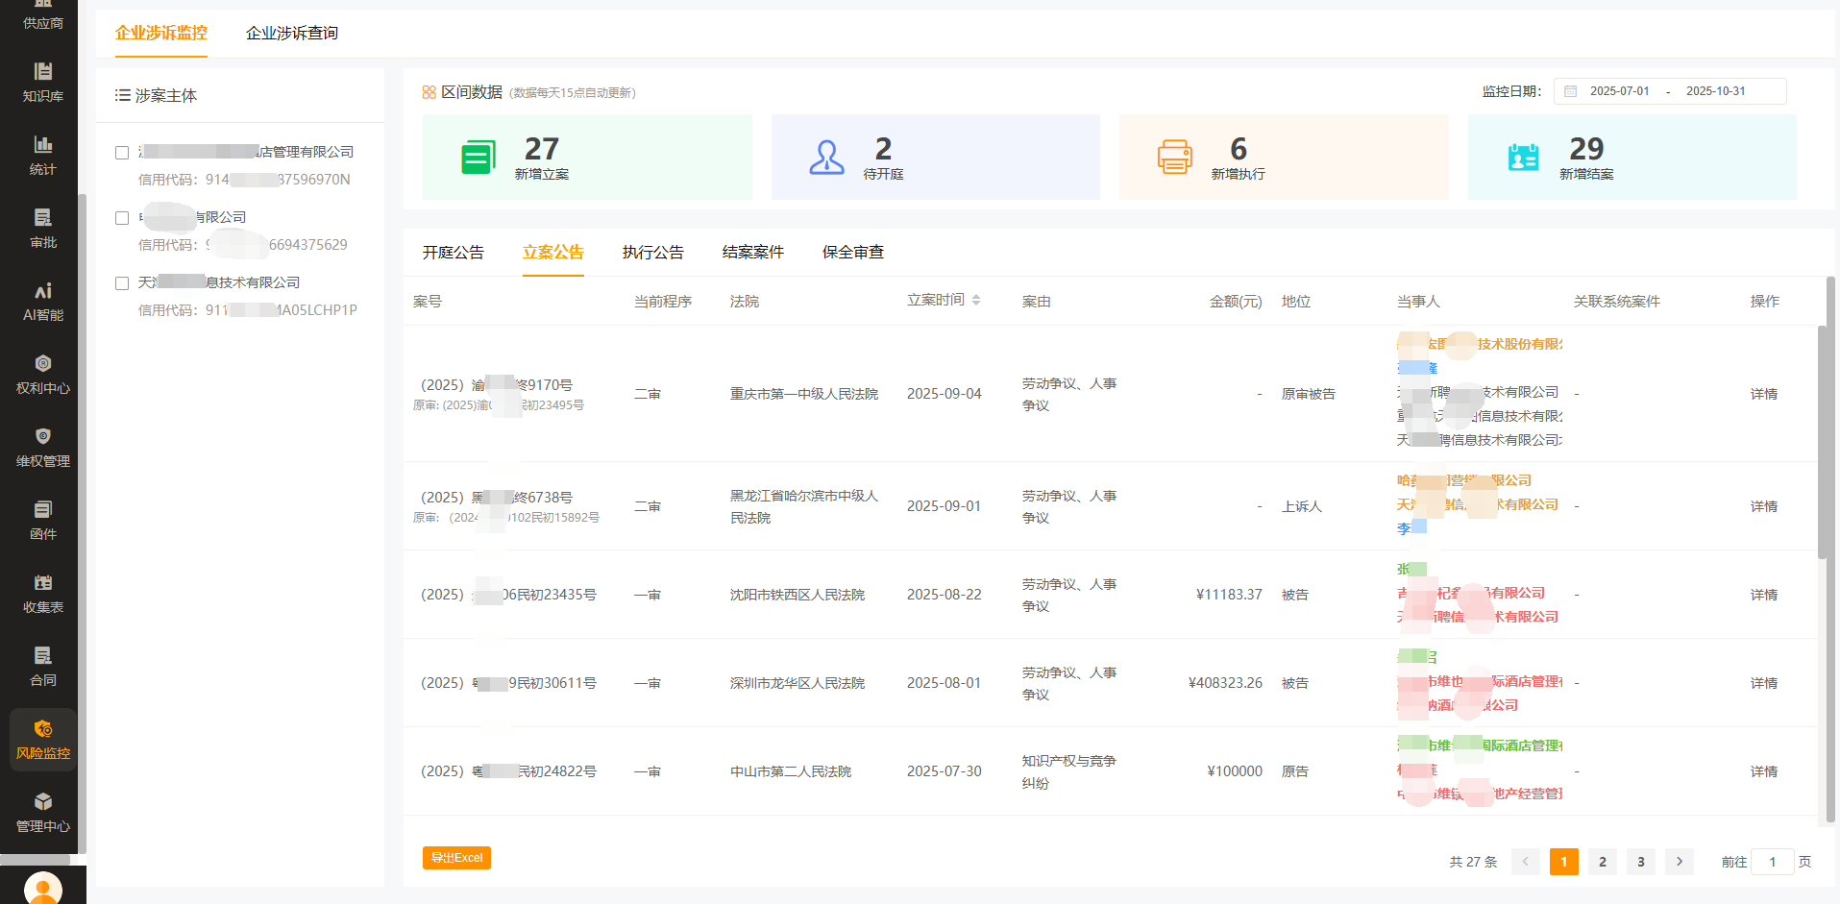The image size is (1840, 904).
Task: Open the next page using the right arrow
Action: click(x=1679, y=862)
